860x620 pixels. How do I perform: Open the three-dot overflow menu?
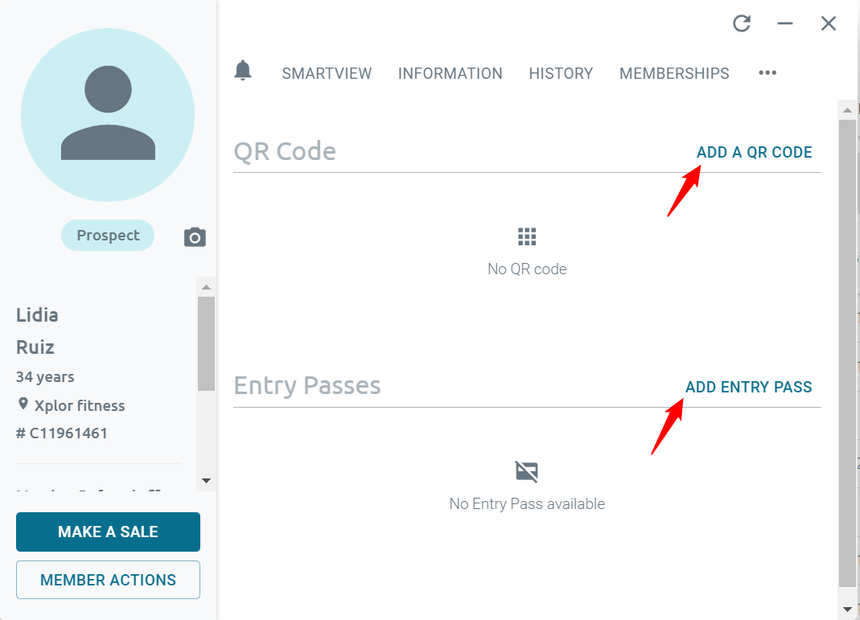point(767,72)
